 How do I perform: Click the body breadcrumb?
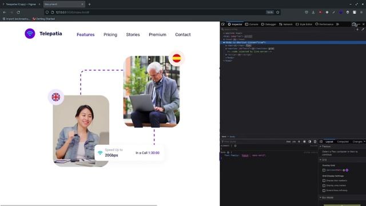[232, 137]
